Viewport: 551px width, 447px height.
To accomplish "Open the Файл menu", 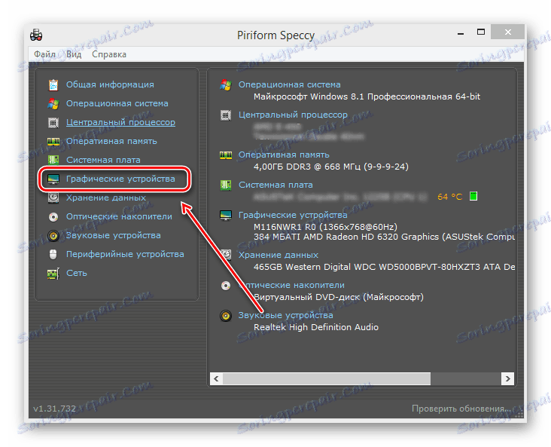I will coord(44,54).
